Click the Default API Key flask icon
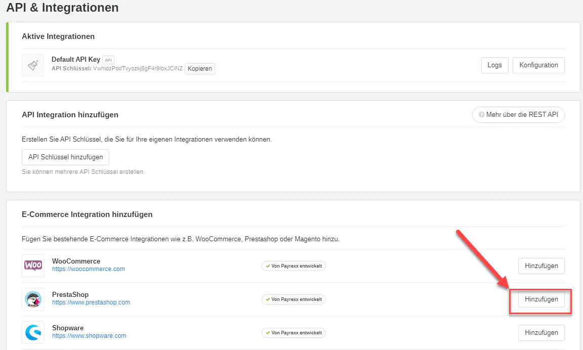 [33, 65]
